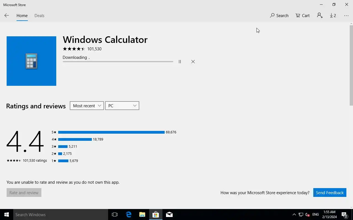Click the star rating under the app title
The height and width of the screenshot is (220, 353).
74,49
